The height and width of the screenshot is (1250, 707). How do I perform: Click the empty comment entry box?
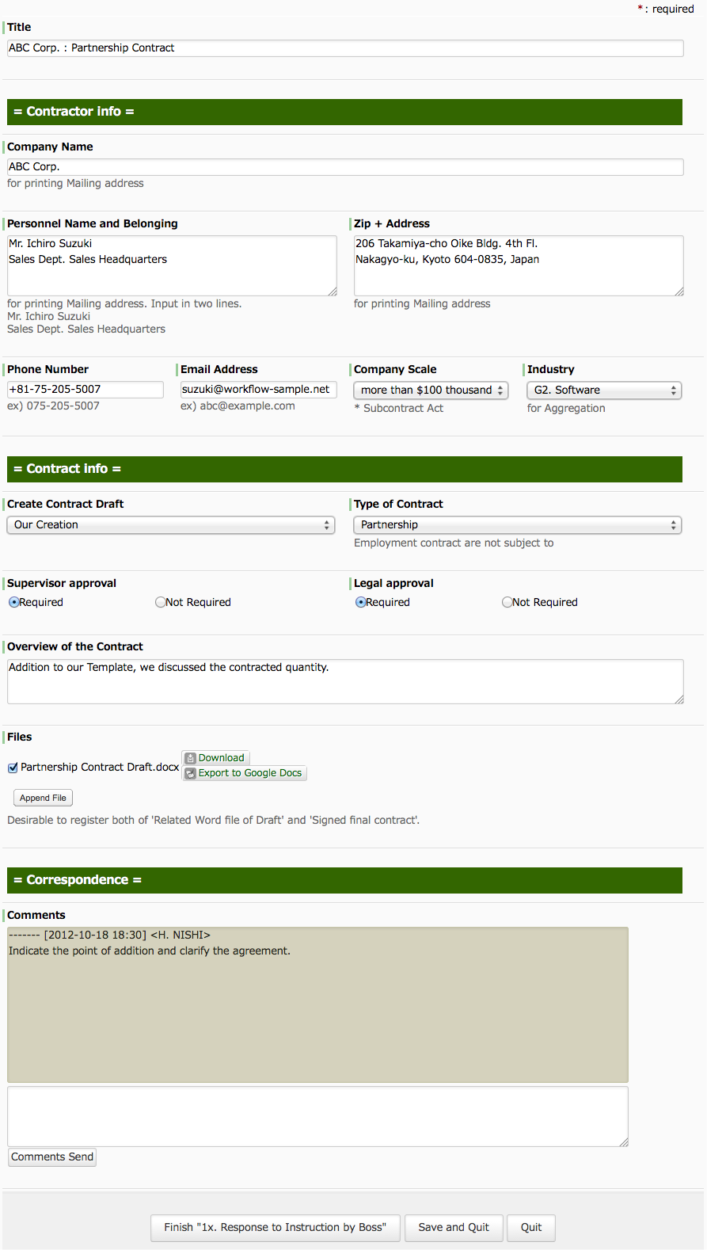(x=317, y=1115)
